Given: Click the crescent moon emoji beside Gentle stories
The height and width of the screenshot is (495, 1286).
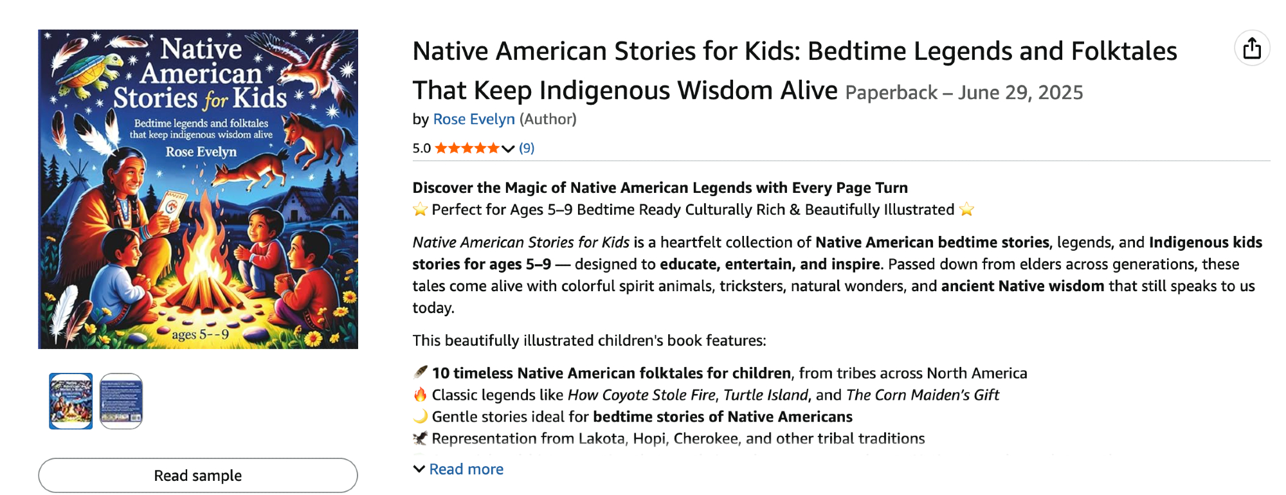Looking at the screenshot, I should pyautogui.click(x=421, y=417).
